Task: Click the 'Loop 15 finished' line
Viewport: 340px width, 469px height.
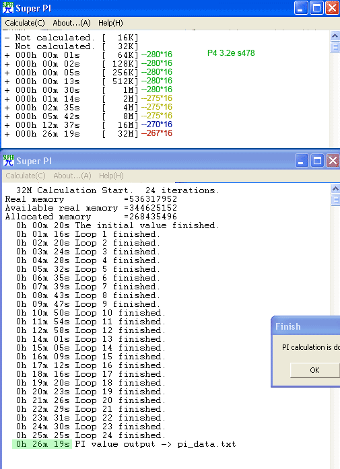Action: 91,357
